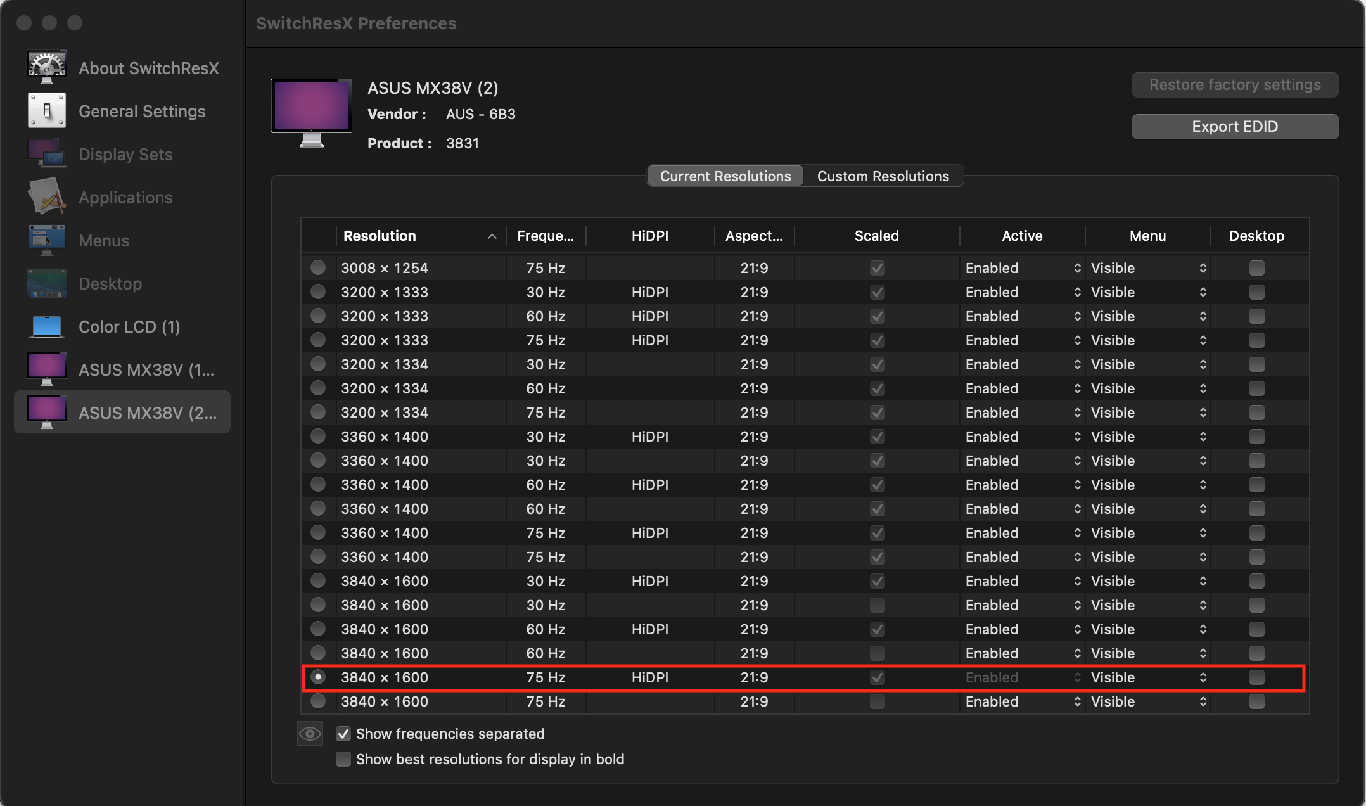Select the 3008 × 1254 resolution radio button
Image resolution: width=1366 pixels, height=806 pixels.
pos(318,267)
